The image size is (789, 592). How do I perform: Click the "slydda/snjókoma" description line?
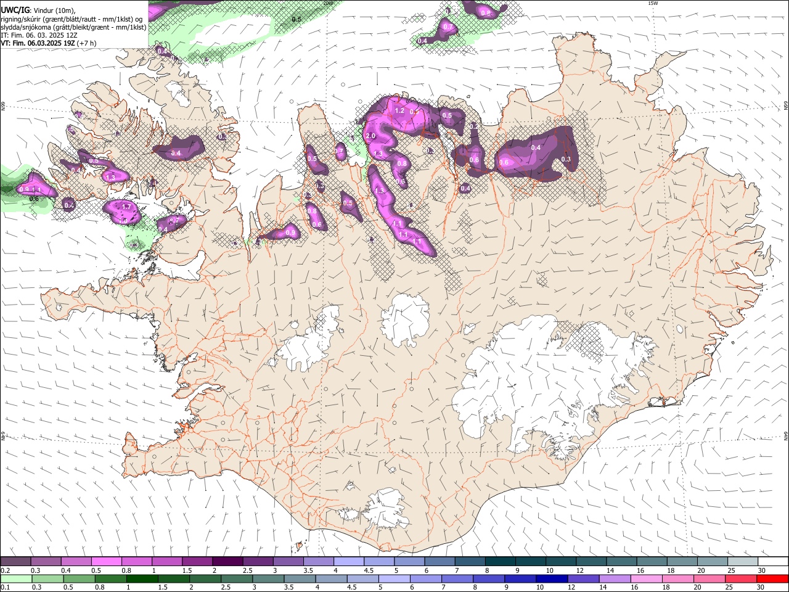coord(73,27)
